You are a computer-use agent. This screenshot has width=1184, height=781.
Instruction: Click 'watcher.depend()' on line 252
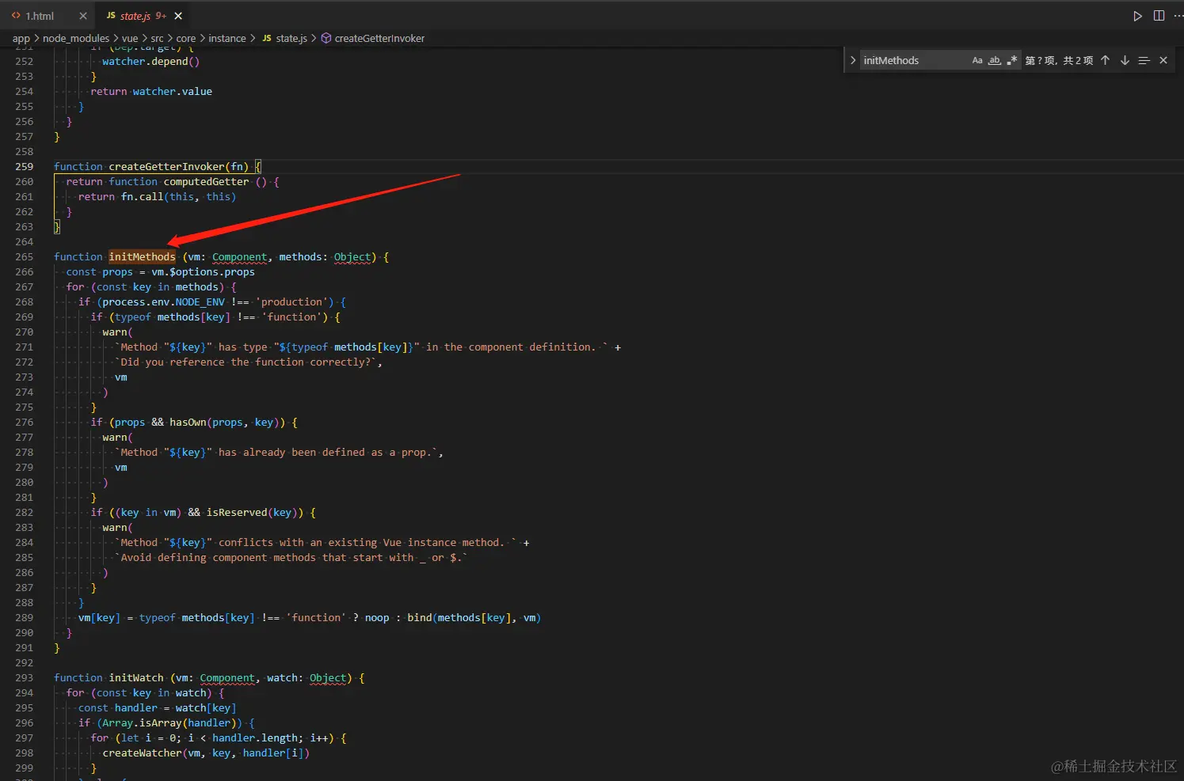[x=150, y=61]
